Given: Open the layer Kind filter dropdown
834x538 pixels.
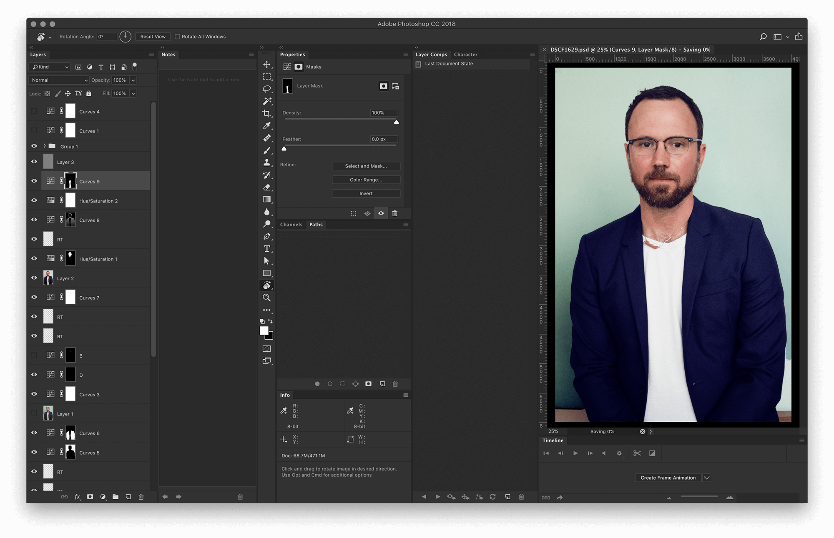Looking at the screenshot, I should 50,67.
